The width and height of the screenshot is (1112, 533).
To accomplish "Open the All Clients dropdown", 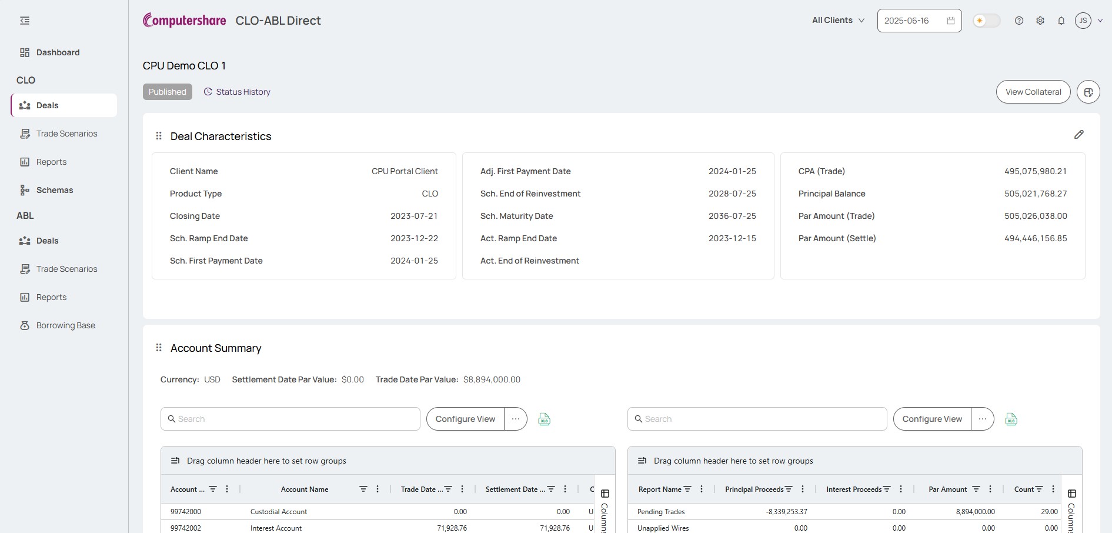I will click(x=837, y=21).
